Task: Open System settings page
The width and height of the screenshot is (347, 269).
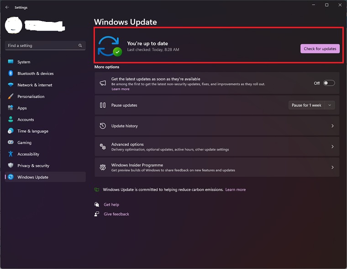Action: [x=45, y=62]
